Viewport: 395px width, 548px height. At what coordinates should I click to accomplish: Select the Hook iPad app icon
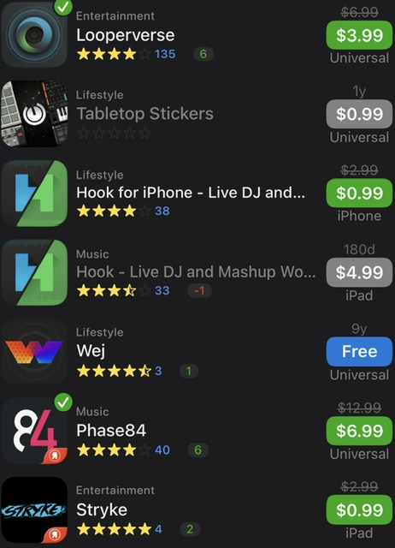click(x=34, y=272)
